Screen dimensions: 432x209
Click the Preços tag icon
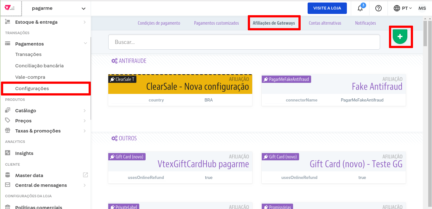click(8, 120)
